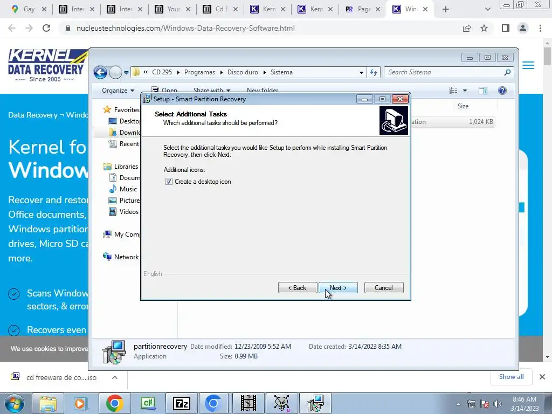Click Show all downloads button
Image resolution: width=552 pixels, height=414 pixels.
coord(511,377)
